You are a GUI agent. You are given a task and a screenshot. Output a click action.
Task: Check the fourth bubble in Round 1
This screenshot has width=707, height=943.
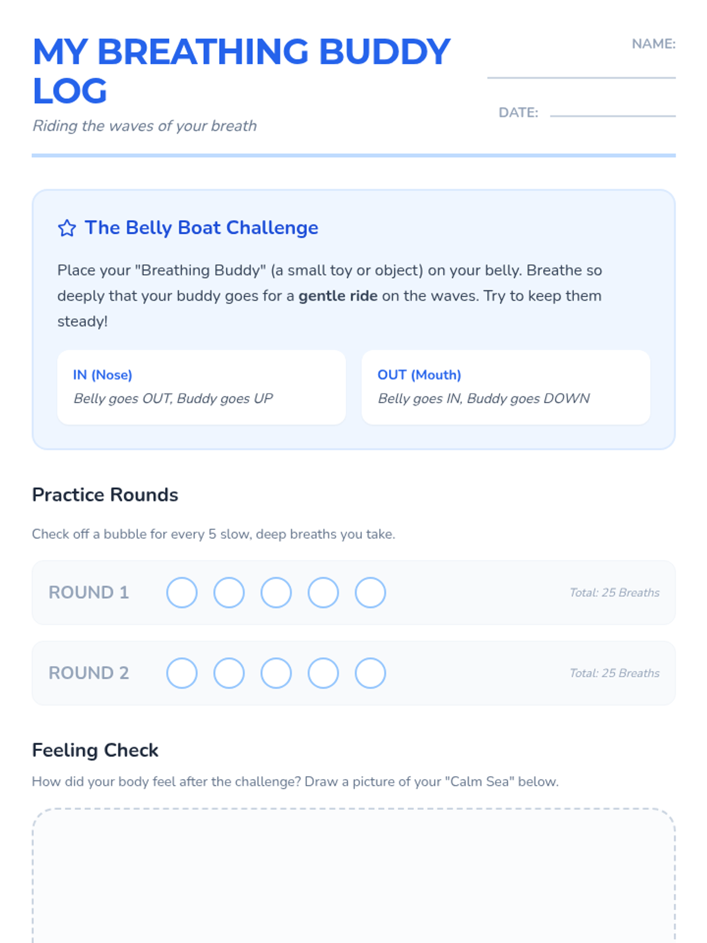(323, 592)
